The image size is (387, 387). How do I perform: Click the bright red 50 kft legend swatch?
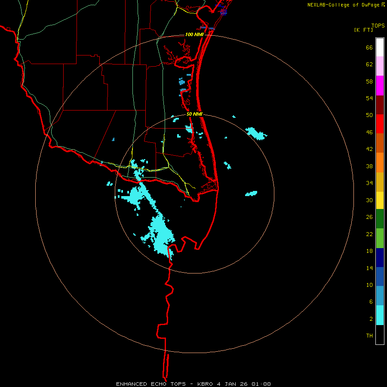coord(380,124)
